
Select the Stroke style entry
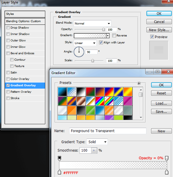coord(25,98)
